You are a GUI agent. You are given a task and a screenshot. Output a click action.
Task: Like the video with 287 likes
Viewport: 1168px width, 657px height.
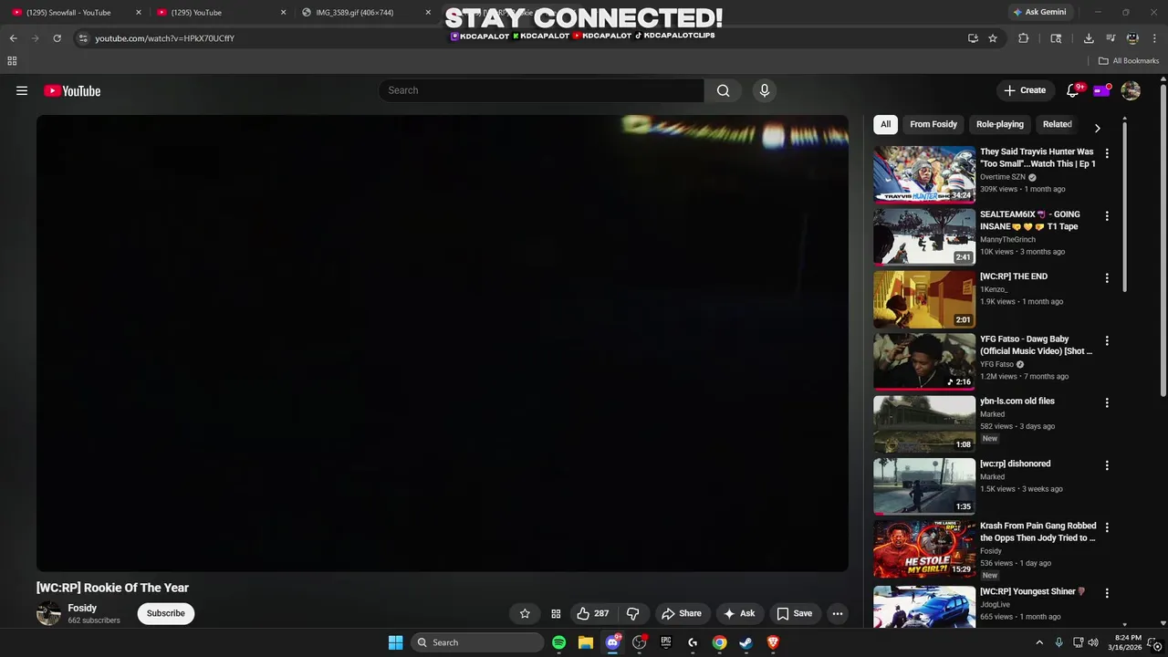point(592,613)
